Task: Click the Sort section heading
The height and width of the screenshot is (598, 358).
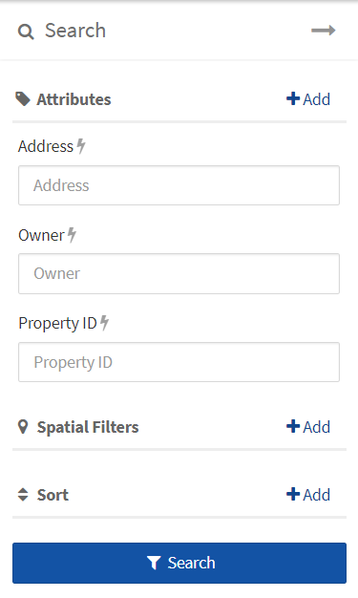Action: tap(53, 495)
